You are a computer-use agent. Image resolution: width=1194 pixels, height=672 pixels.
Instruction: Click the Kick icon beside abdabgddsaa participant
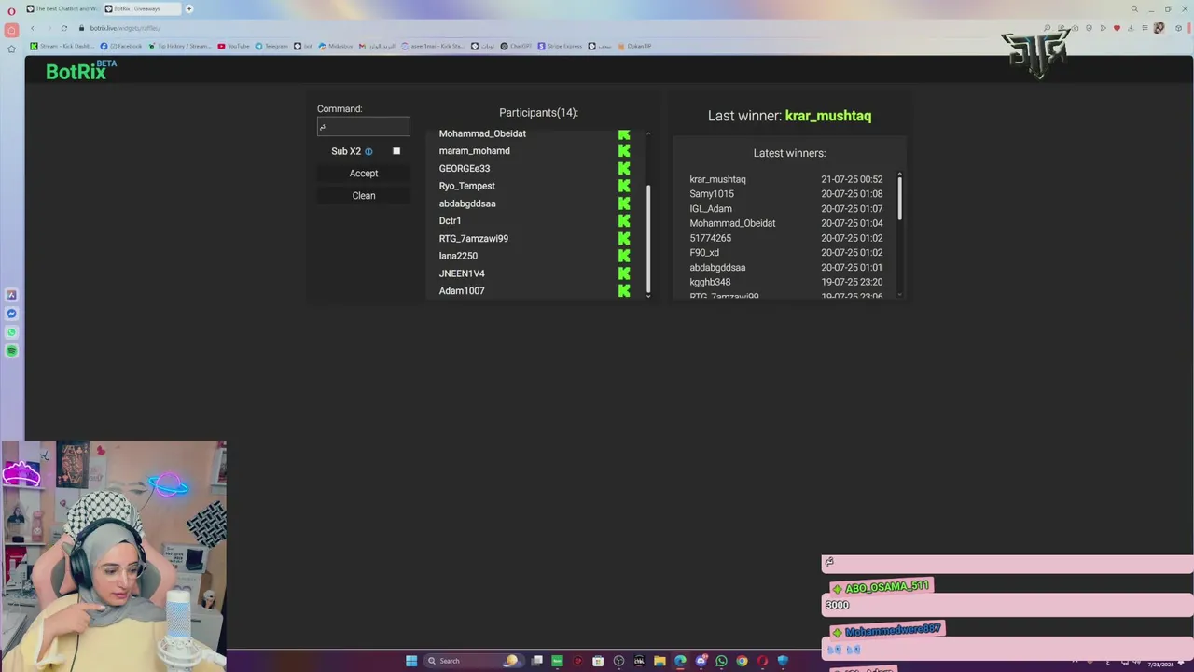(624, 203)
